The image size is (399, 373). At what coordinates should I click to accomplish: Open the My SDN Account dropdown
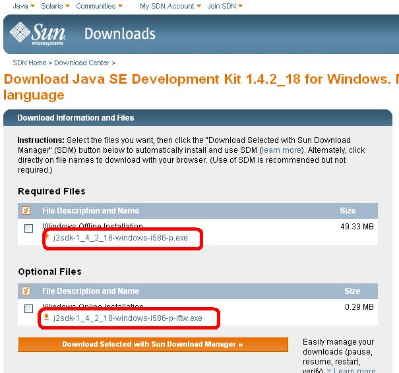[170, 6]
